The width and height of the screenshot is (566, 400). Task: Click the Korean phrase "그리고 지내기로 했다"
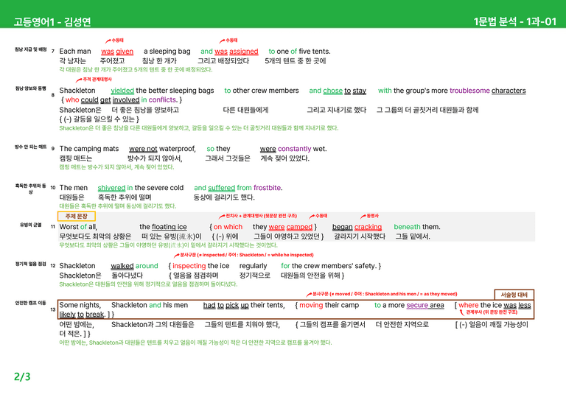pyautogui.click(x=336, y=110)
